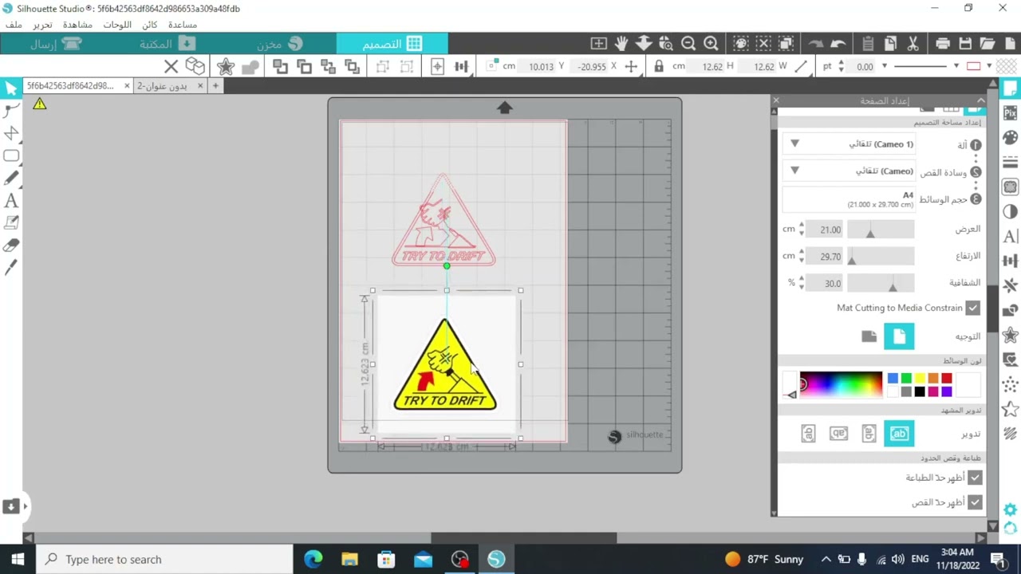Toggle the aspect ratio lock icon
This screenshot has height=574, width=1021.
(x=659, y=66)
